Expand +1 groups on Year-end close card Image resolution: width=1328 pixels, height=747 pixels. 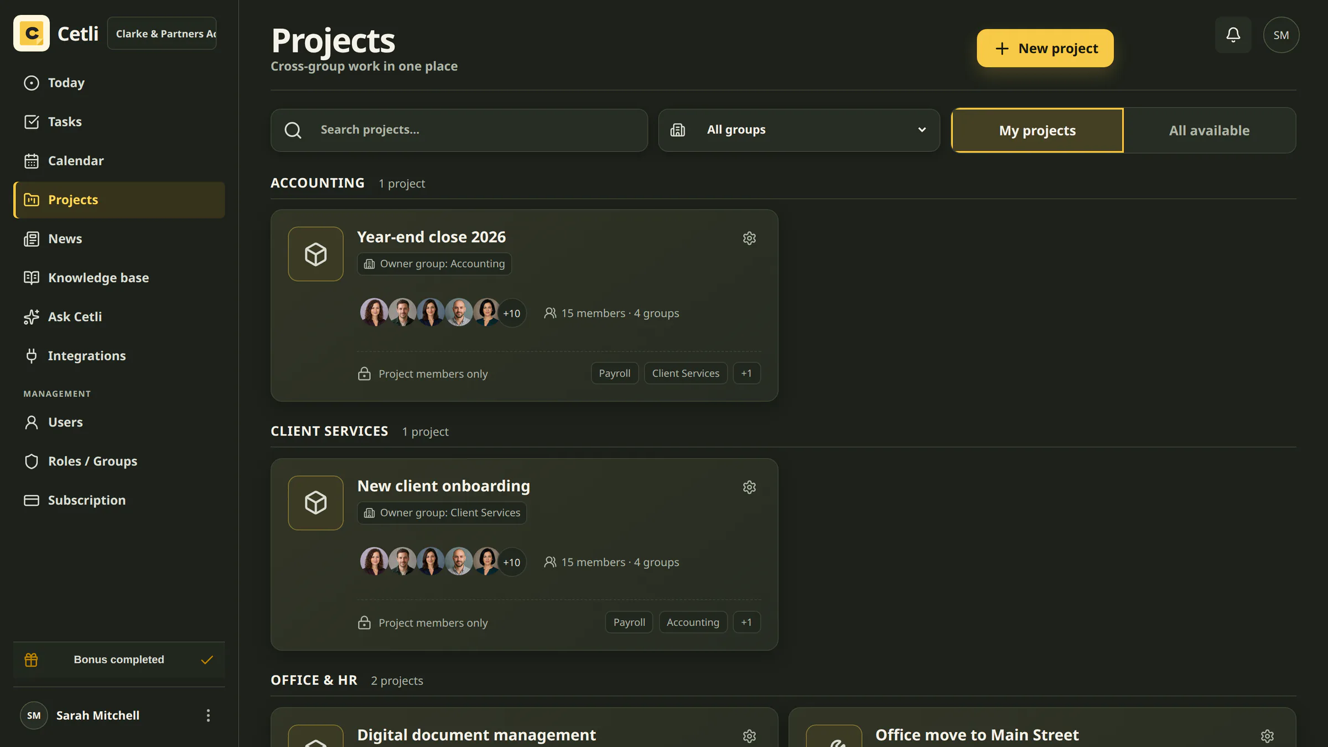(x=746, y=373)
